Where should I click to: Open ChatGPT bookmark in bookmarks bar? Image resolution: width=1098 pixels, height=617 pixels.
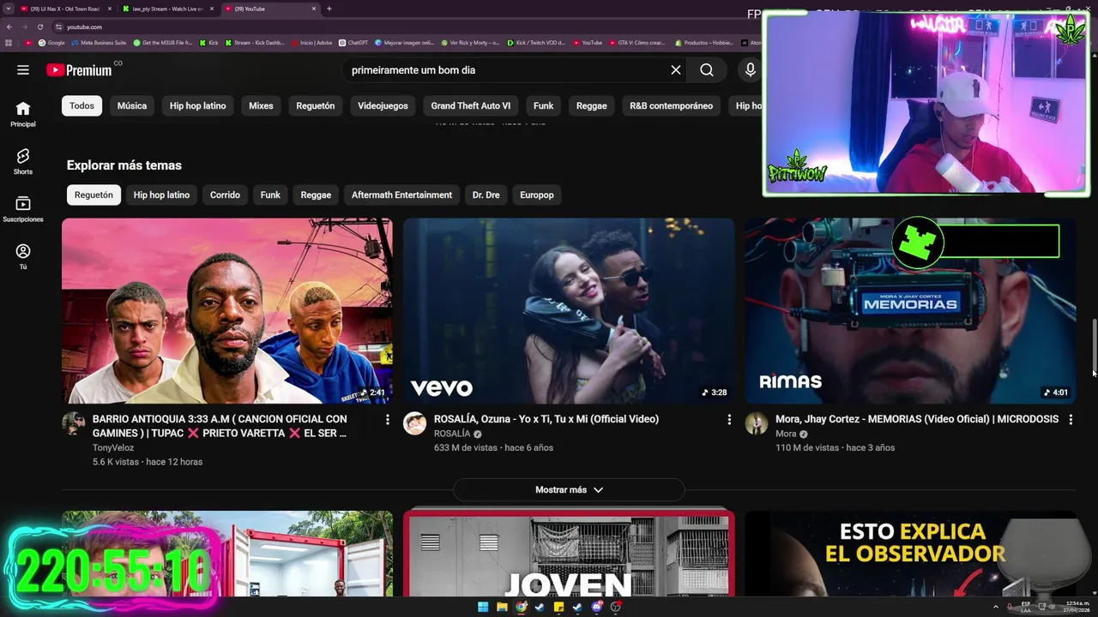click(x=353, y=42)
